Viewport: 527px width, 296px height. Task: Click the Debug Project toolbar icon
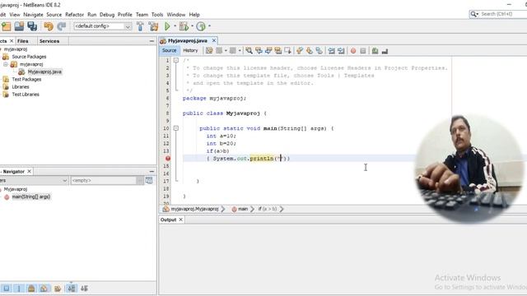tap(184, 26)
